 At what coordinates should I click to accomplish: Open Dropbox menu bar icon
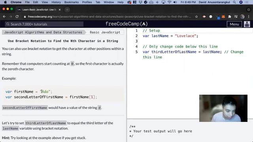(x=141, y=2)
